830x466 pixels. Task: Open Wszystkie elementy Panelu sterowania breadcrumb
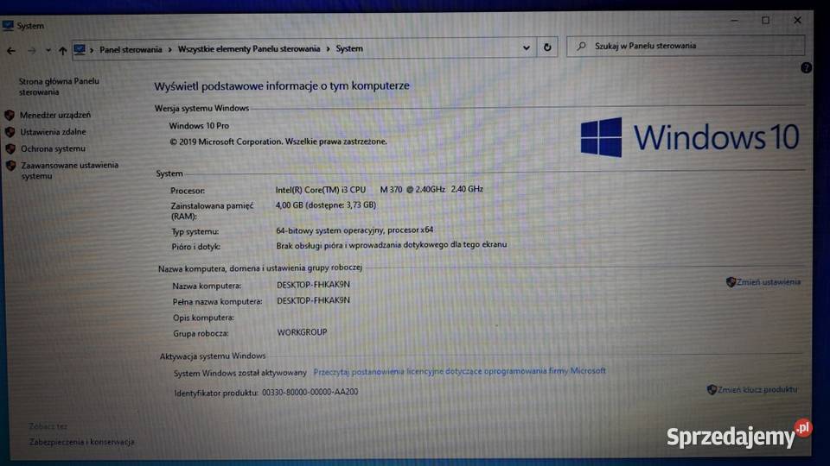249,48
